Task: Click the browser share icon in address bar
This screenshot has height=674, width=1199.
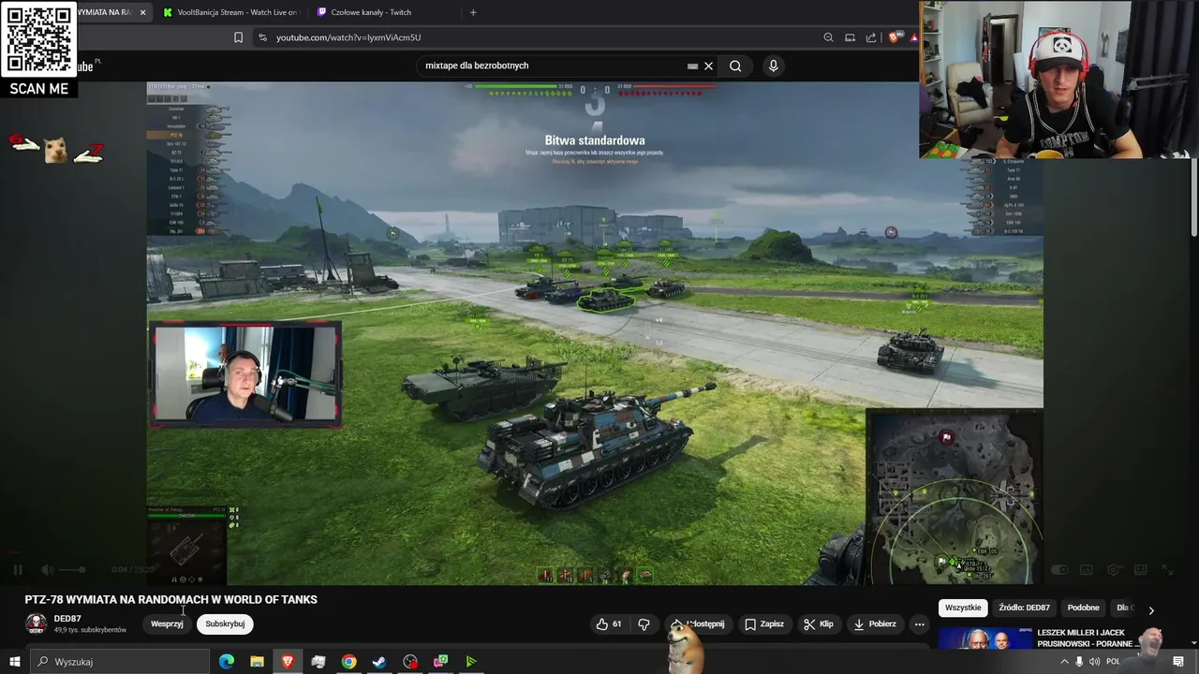Action: [871, 37]
